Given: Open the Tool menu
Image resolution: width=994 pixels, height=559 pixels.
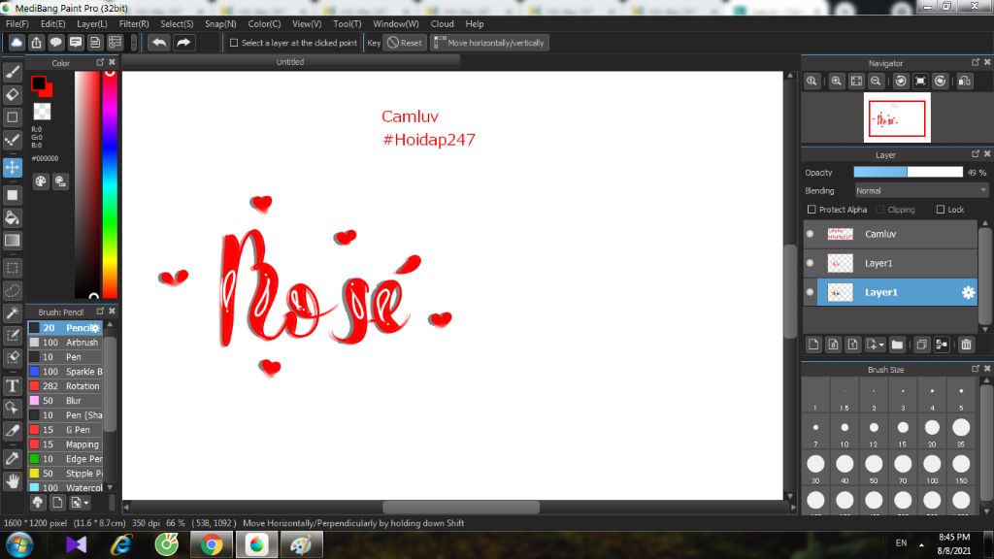Looking at the screenshot, I should click(x=348, y=23).
